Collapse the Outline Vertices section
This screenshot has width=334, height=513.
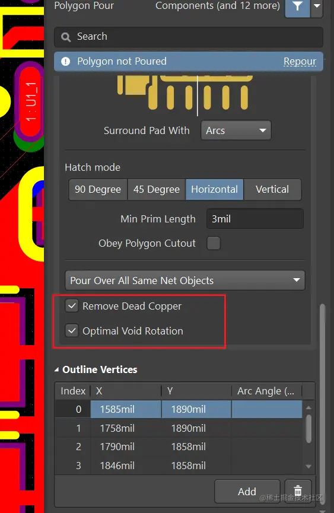pyautogui.click(x=56, y=369)
